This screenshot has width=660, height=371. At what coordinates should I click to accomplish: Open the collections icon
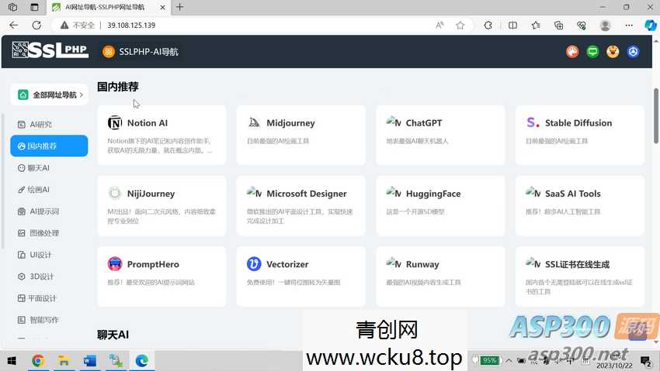point(558,26)
